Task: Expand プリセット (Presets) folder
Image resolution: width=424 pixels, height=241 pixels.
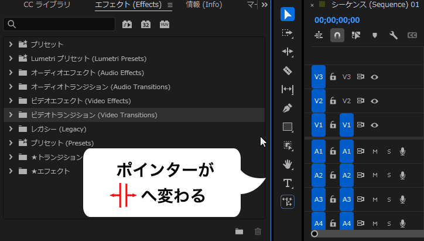Action: tap(11, 142)
